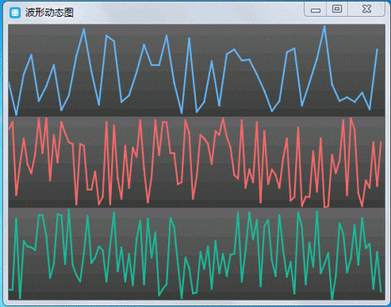The width and height of the screenshot is (391, 307).
Task: Minimize the 波形动态图 window
Action: [315, 9]
